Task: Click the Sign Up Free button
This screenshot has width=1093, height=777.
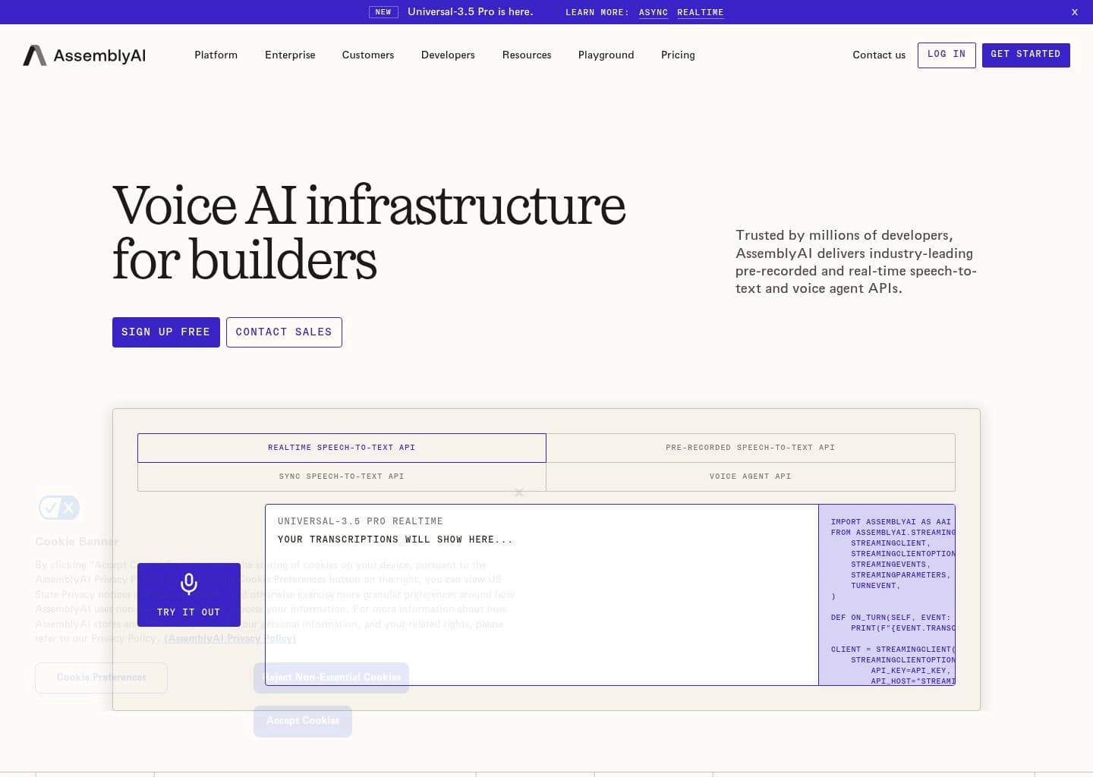Action: point(166,332)
